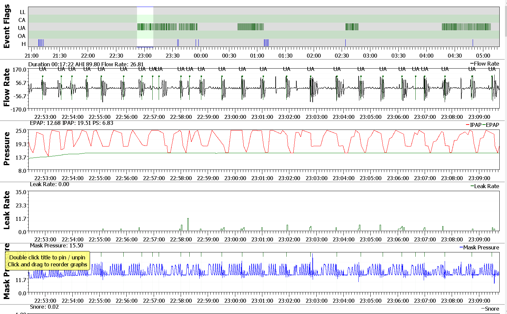Click the Mask Pressure: 15.50 readout
The image size is (507, 314).
point(57,245)
